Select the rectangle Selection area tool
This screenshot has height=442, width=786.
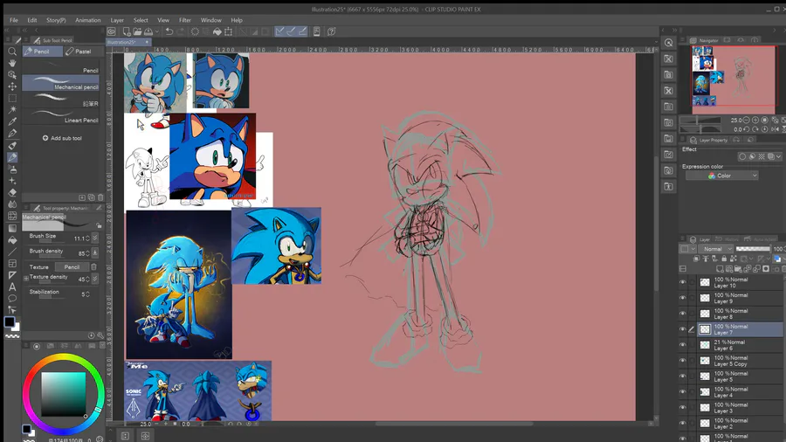pos(12,98)
